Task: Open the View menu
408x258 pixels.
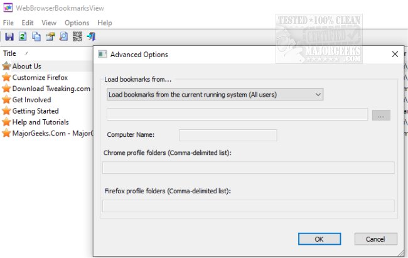Action: [49, 23]
